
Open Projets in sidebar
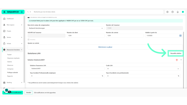point(9,31)
